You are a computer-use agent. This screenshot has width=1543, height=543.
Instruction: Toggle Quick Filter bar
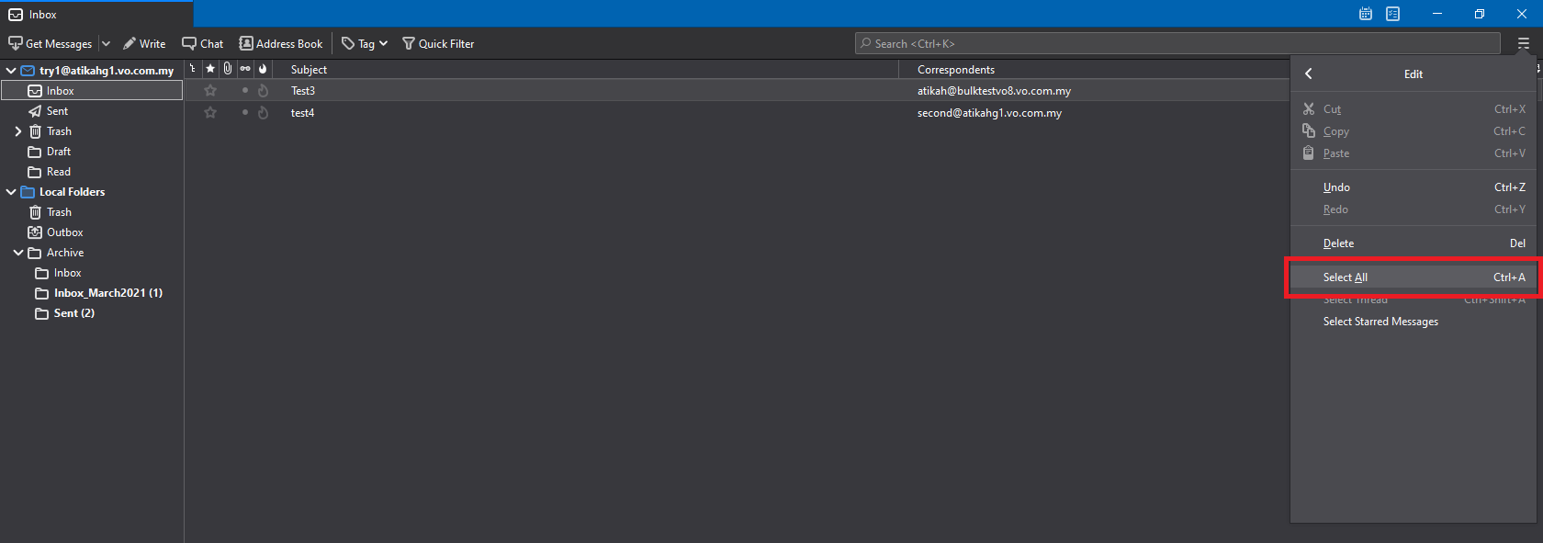(x=438, y=43)
